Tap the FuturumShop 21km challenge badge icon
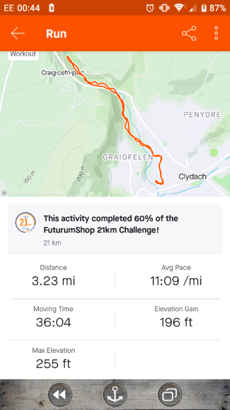The width and height of the screenshot is (230, 410). pyautogui.click(x=26, y=222)
